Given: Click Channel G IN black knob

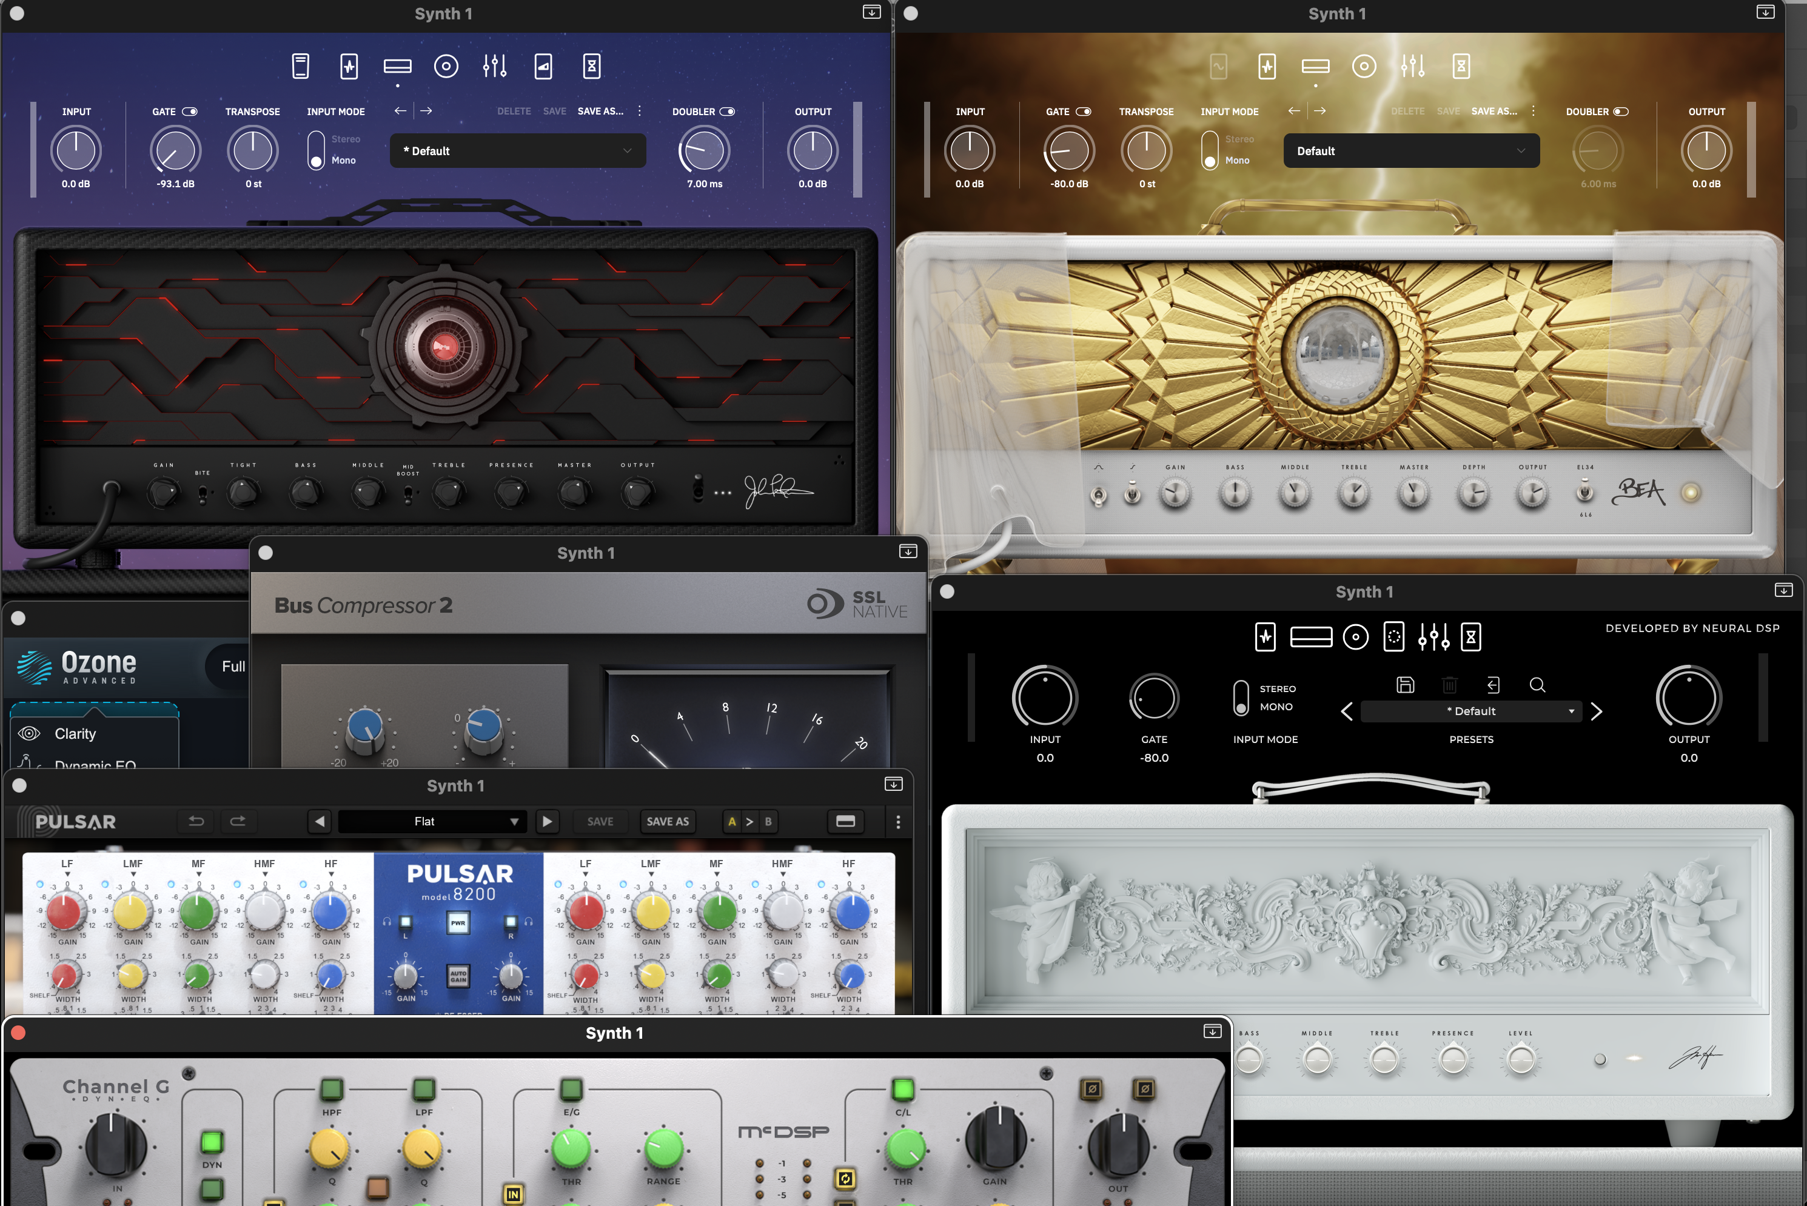Looking at the screenshot, I should (115, 1145).
